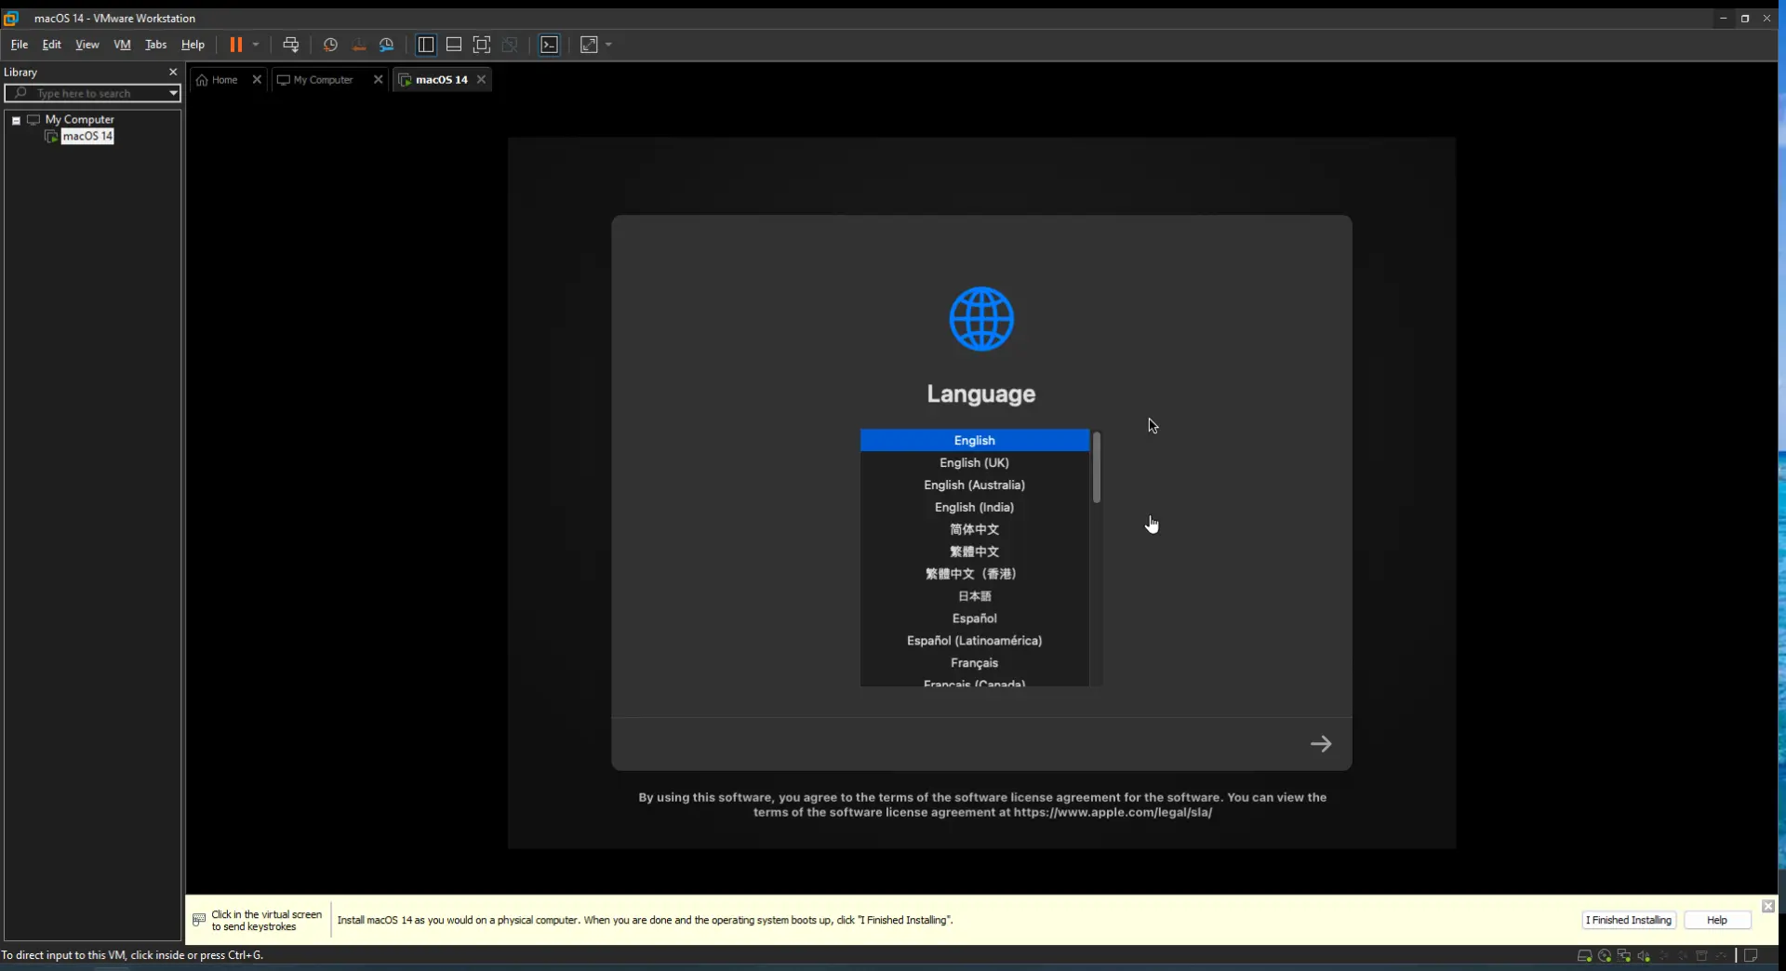Revert VM to previous snapshot

click(359, 45)
